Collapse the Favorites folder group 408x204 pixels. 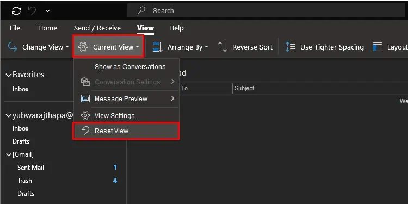pos(9,75)
